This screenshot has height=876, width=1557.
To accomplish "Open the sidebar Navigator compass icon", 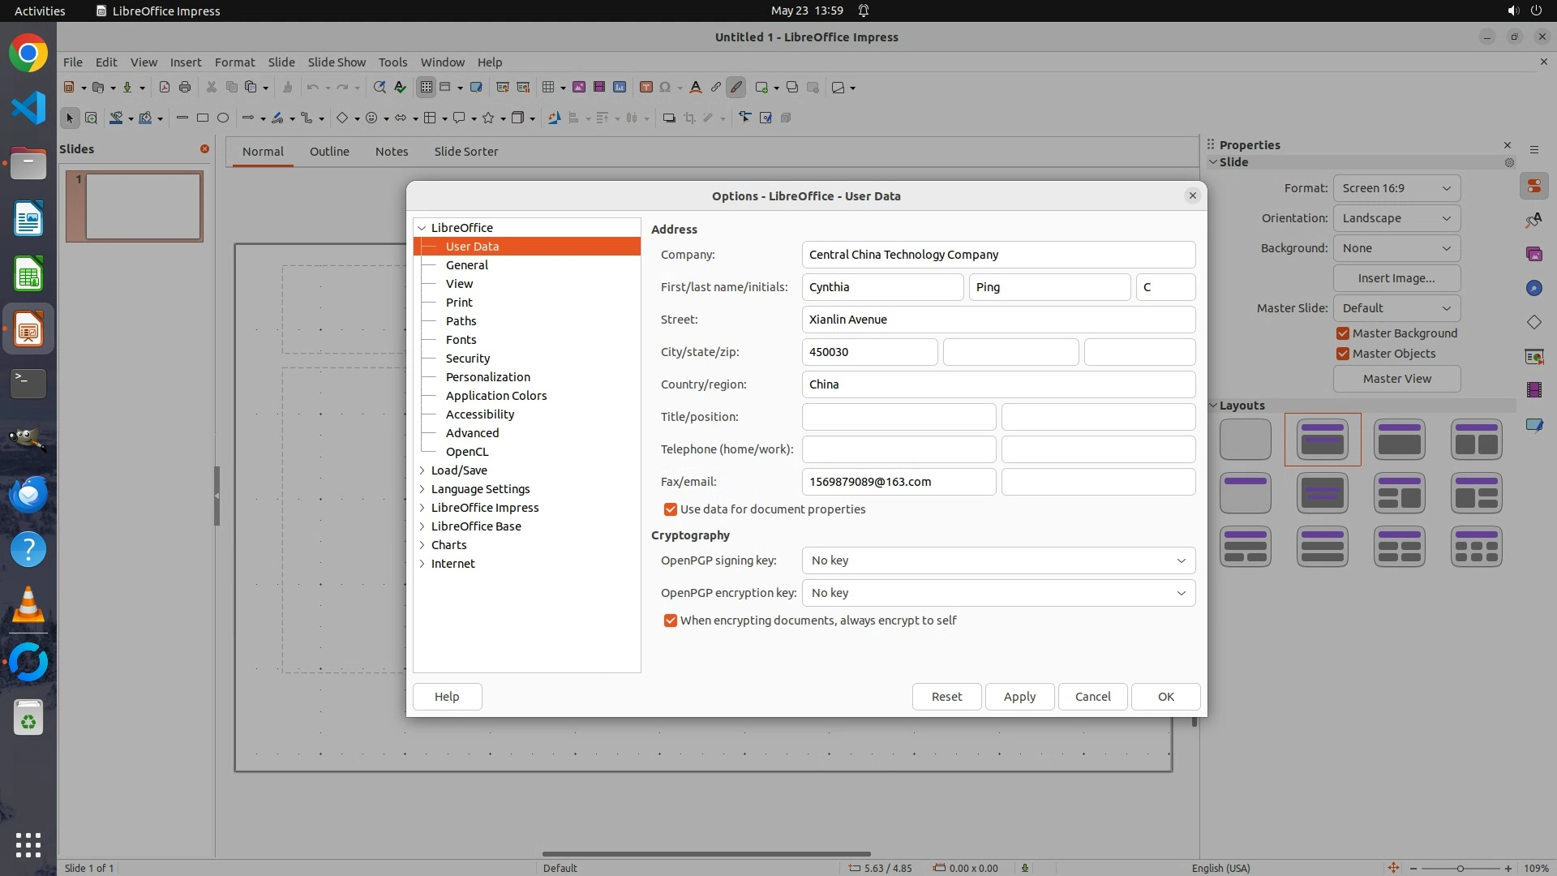I will [1533, 288].
